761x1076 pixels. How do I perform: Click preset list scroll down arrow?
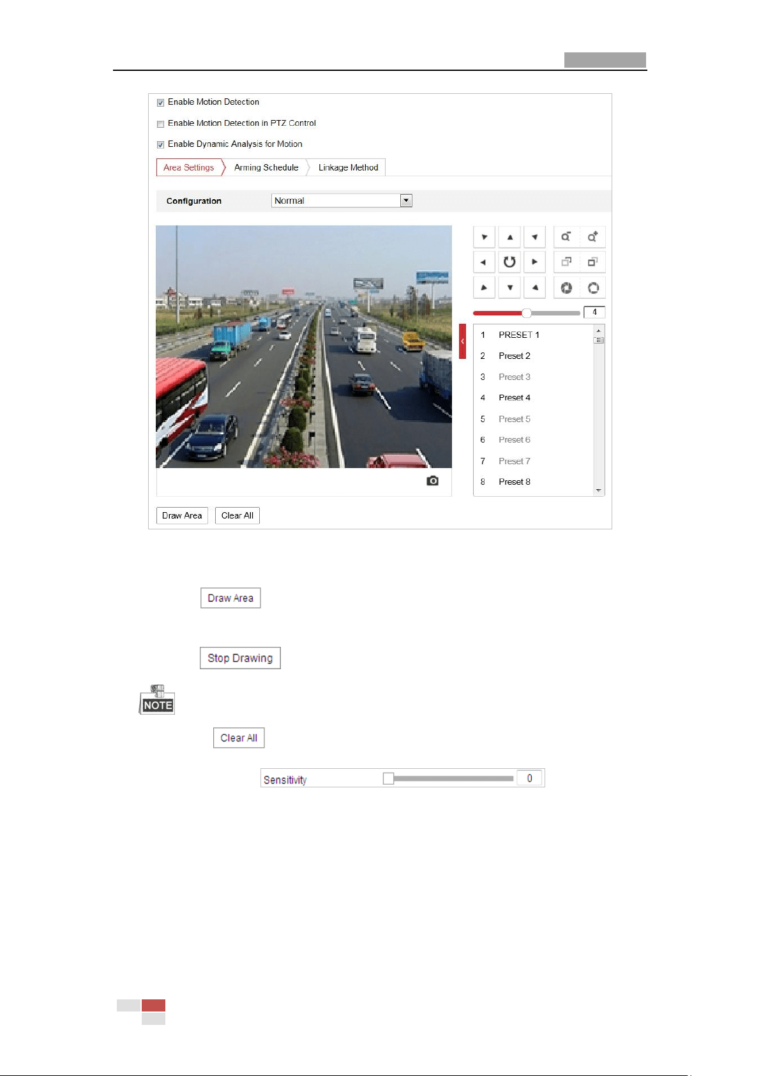598,490
